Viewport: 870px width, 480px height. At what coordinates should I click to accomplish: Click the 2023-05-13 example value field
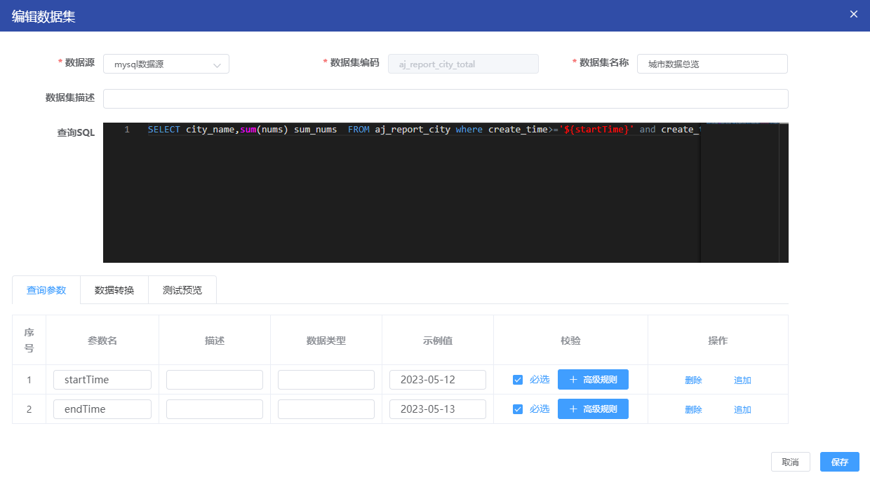click(438, 409)
